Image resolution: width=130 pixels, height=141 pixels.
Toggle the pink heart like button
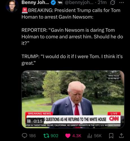point(68,136)
